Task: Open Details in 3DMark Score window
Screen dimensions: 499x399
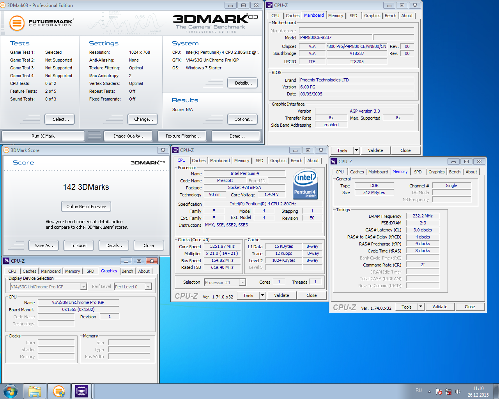Action: click(114, 245)
